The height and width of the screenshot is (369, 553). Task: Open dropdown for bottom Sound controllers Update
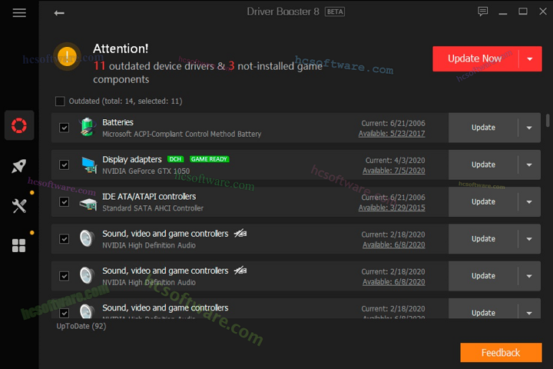tap(529, 313)
